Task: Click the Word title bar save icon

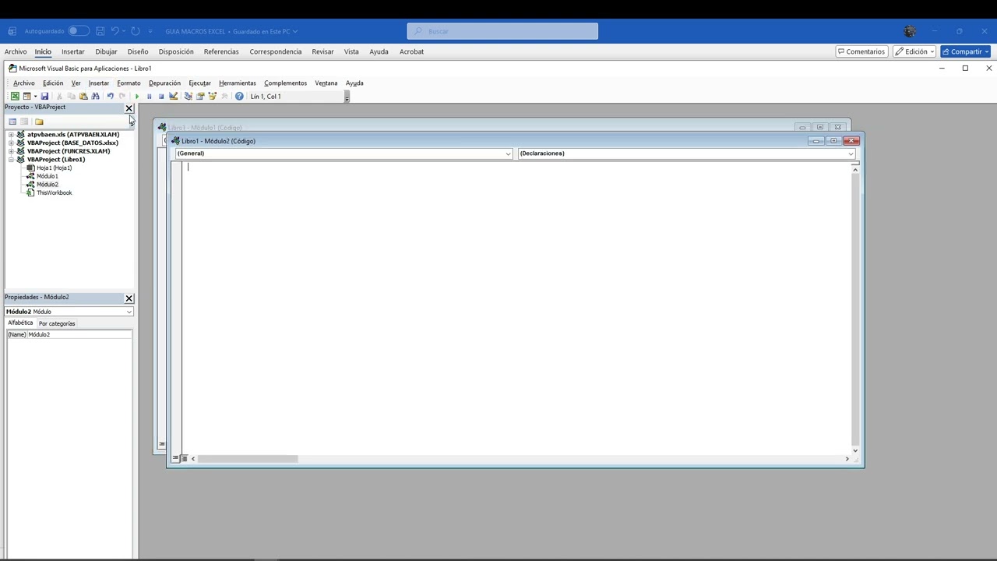Action: tap(100, 31)
